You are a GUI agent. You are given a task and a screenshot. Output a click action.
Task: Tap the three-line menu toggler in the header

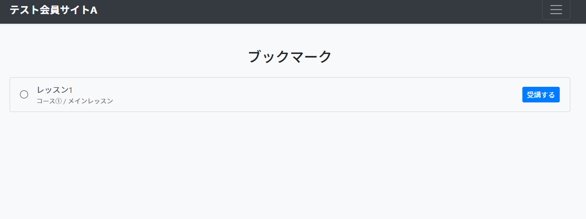tap(556, 10)
